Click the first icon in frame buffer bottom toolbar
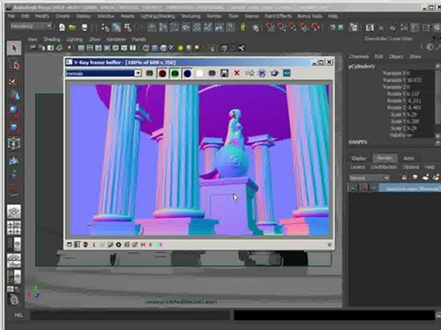Screen dimensions: 441x330 (69, 245)
